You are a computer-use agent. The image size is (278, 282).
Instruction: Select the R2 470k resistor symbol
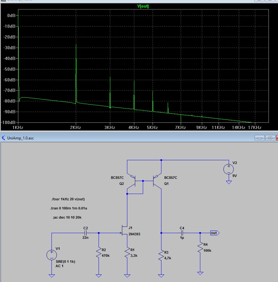point(99,252)
